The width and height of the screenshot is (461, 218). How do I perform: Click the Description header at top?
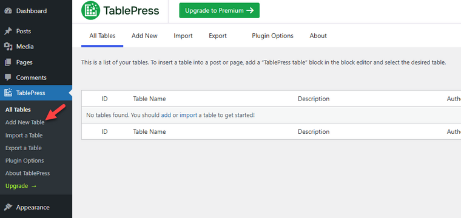(x=314, y=99)
